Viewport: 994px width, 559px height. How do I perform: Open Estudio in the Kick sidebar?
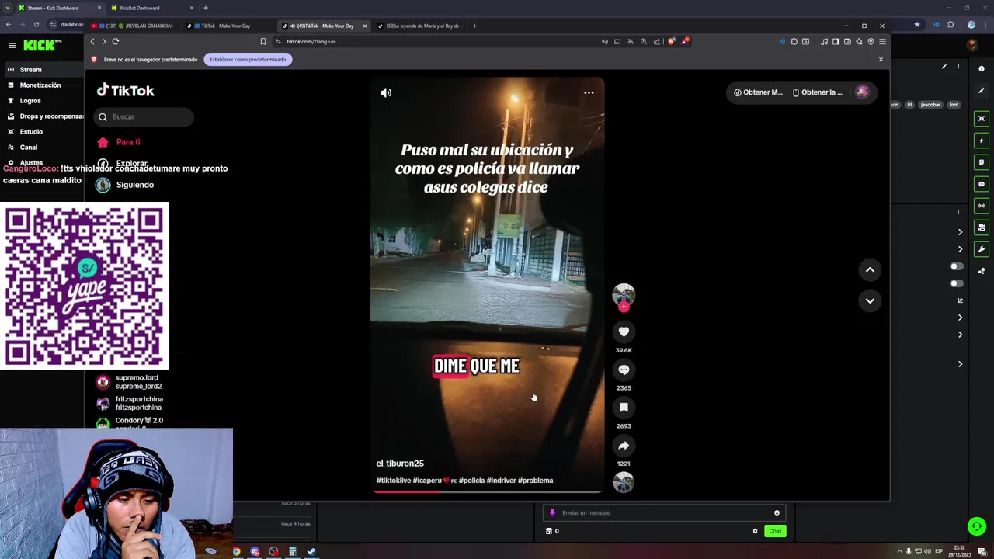click(31, 132)
